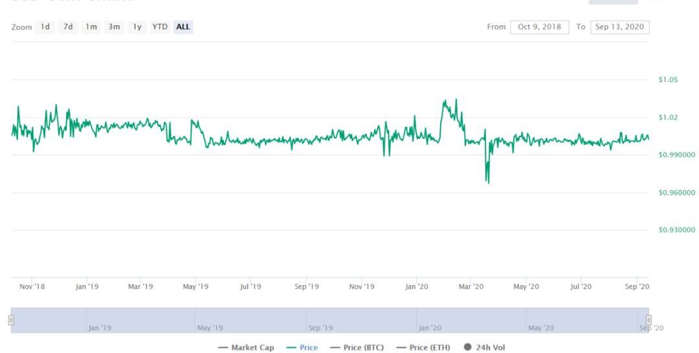699x353 pixels.
Task: Select YTD zoom range
Action: coord(159,27)
